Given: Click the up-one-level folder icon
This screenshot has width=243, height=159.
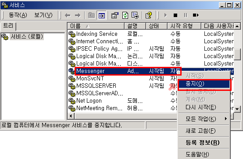Looking at the screenshot, I should (x=91, y=15).
